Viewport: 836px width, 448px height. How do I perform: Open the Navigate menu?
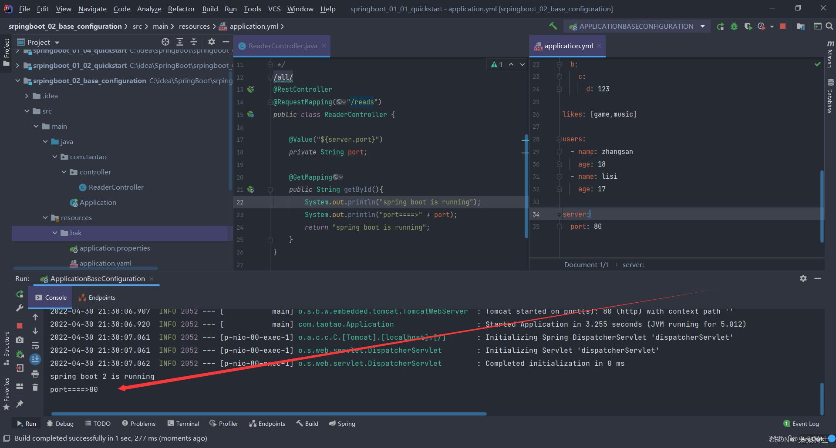pos(92,9)
